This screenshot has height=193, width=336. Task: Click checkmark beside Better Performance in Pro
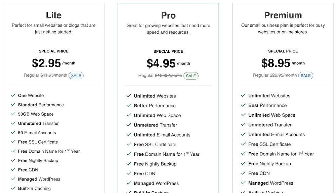(x=129, y=106)
